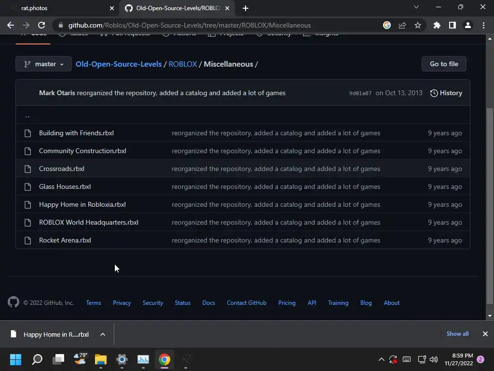Viewport: 494px width, 371px height.
Task: Click file icon beside Glass Houses.rbxl
Action: [27, 187]
